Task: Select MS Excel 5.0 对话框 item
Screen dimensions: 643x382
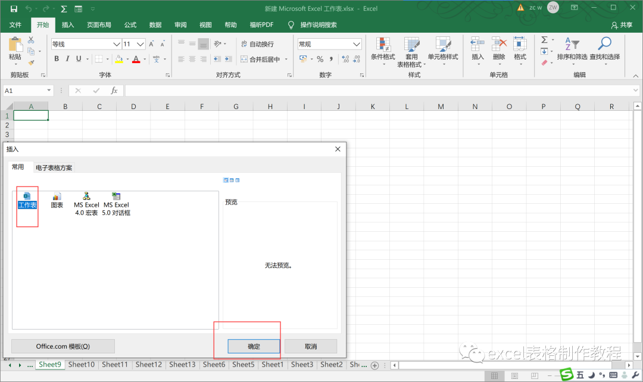Action: (116, 204)
